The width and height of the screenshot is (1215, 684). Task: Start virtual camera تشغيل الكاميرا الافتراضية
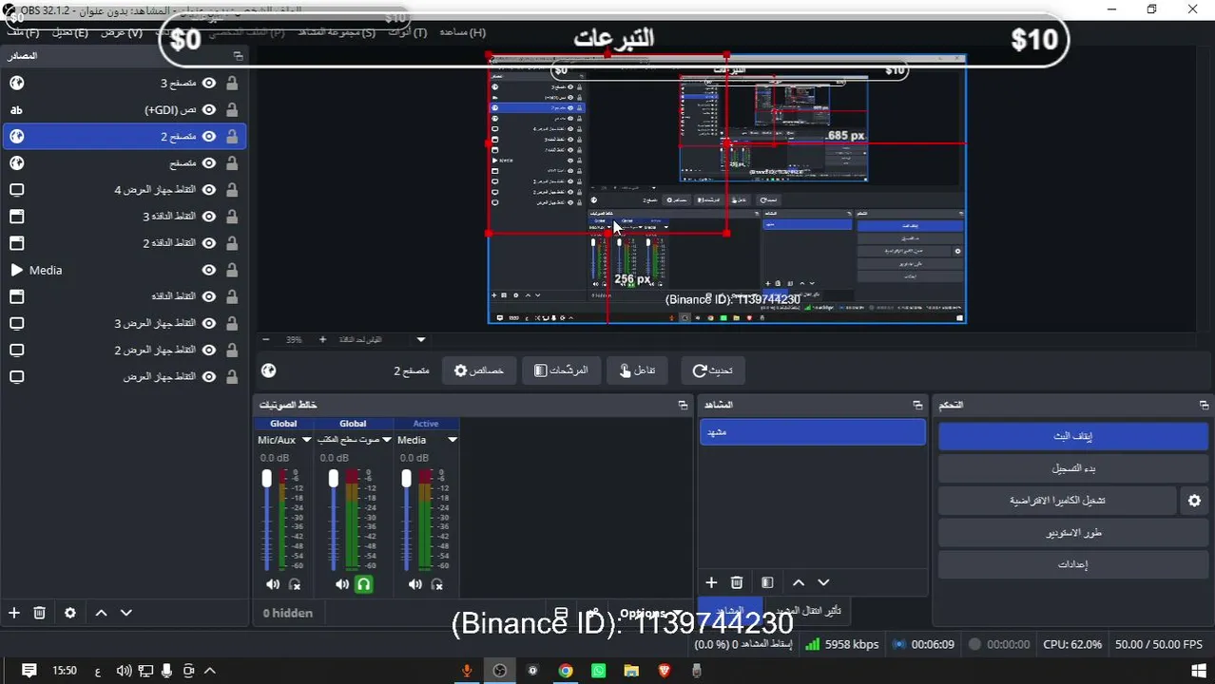point(1057,501)
